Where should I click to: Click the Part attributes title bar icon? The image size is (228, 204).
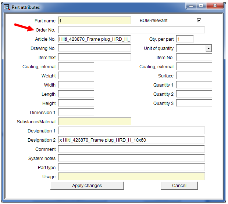7,7
